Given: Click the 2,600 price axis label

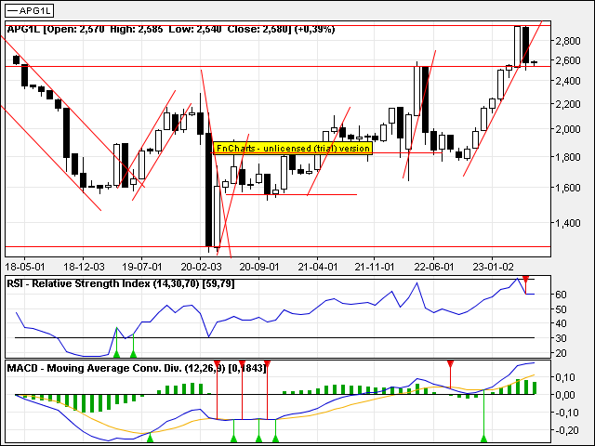Looking at the screenshot, I should tap(568, 60).
